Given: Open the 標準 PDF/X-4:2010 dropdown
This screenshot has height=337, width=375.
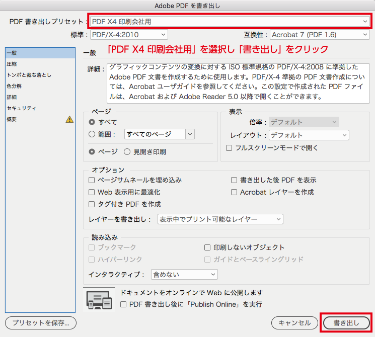Looking at the screenshot, I should tap(129, 35).
